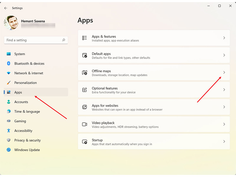236x177 pixels.
Task: Click the Personalization paintbrush icon
Action: (x=9, y=83)
